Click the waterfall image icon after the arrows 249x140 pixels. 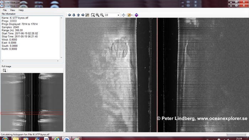88,15
